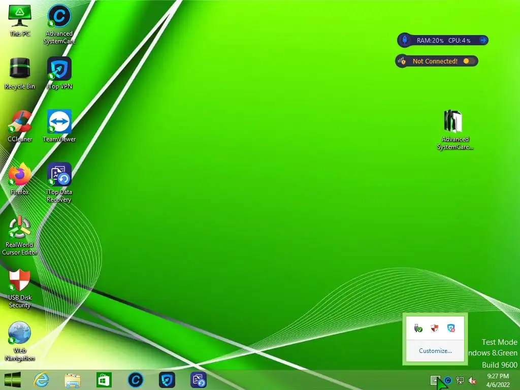This screenshot has height=390, width=520.
Task: Click USB Disk Security shield tray icon
Action: coord(435,329)
